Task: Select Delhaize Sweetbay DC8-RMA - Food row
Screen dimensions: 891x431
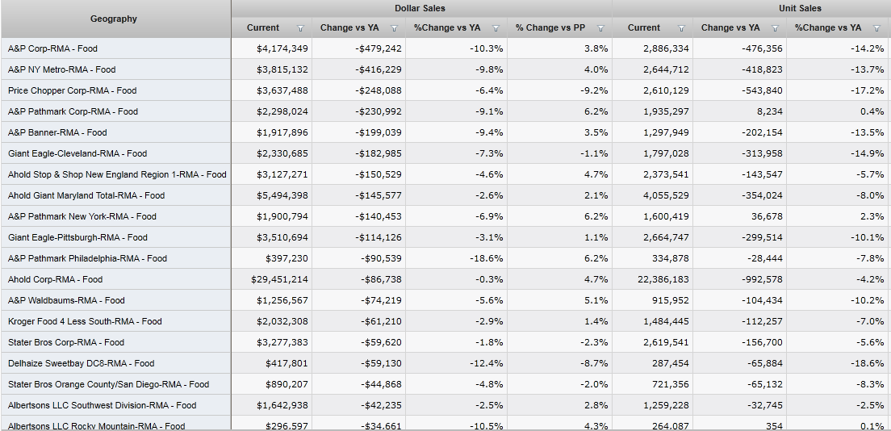Action: coord(81,363)
